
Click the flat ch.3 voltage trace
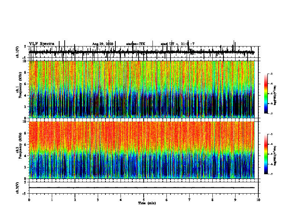[142, 188]
